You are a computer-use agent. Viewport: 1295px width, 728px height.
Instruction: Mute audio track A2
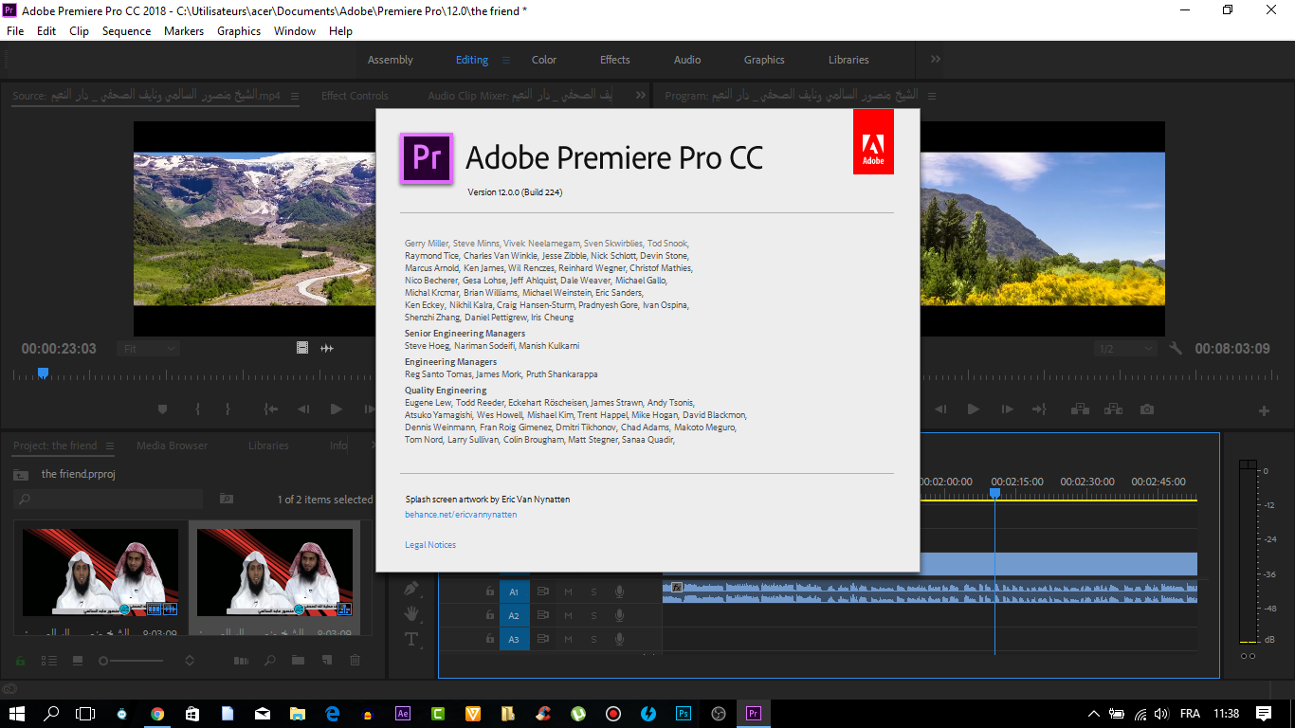pyautogui.click(x=569, y=615)
